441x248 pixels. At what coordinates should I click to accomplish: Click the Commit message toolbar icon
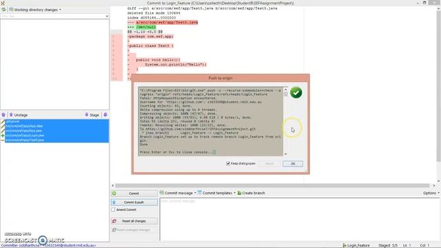pyautogui.click(x=162, y=193)
